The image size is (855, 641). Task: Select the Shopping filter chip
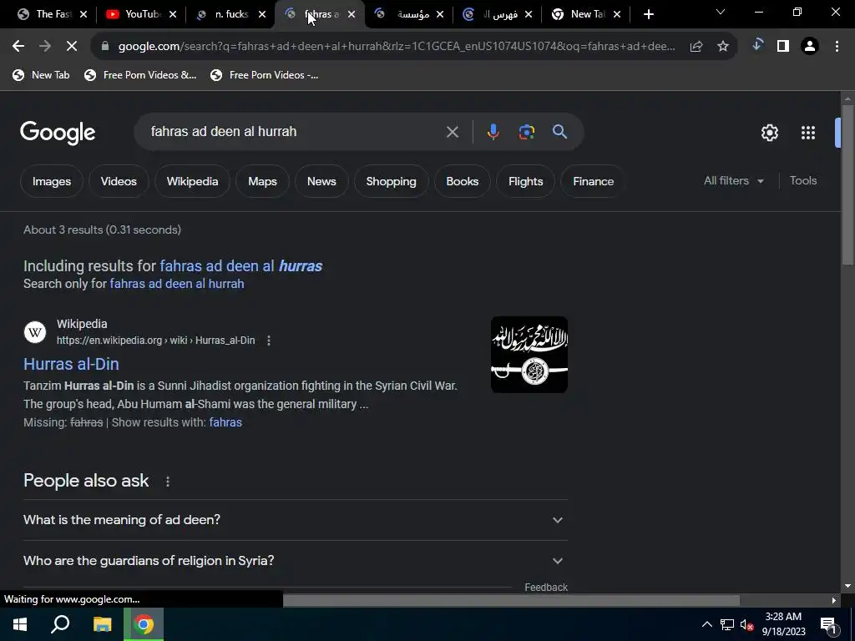pos(391,181)
